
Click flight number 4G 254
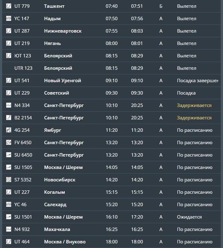click(22, 130)
